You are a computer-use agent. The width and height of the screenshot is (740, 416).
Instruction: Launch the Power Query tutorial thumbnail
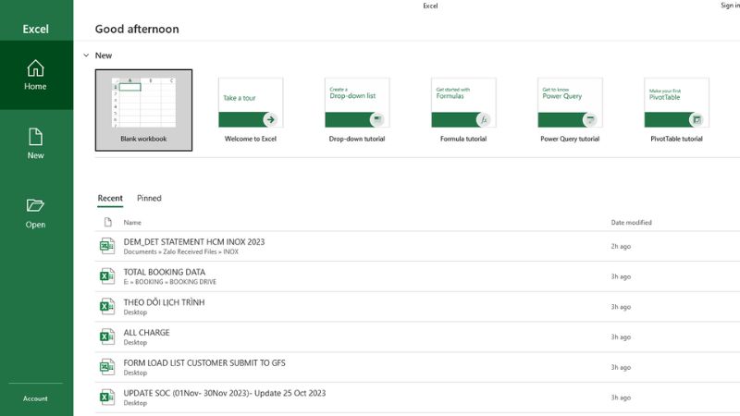[x=570, y=103]
